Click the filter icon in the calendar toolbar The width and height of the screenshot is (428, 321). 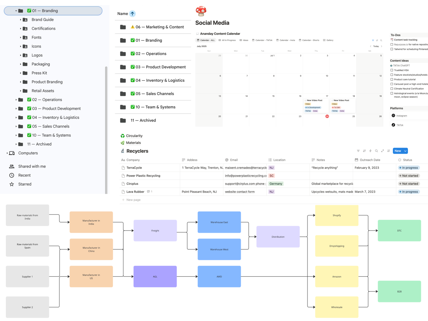click(373, 40)
